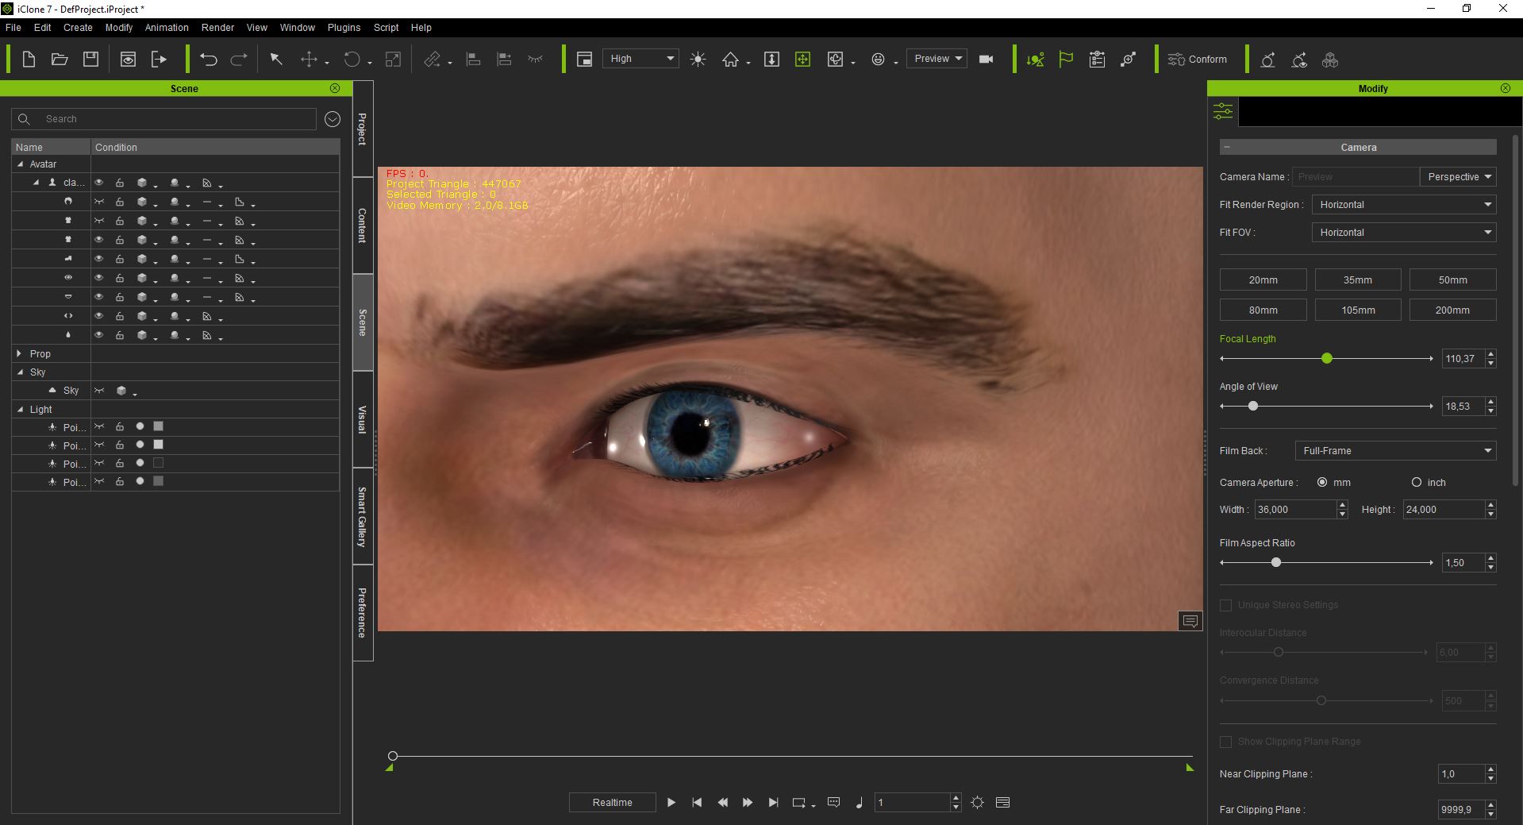Close the Modify panel

[1506, 88]
